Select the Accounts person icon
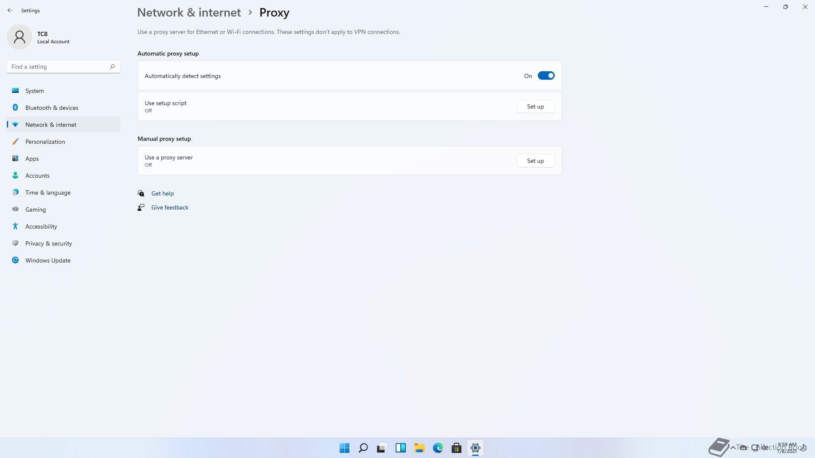 tap(15, 175)
